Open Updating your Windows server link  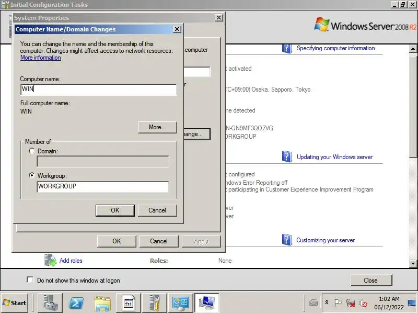(x=334, y=156)
